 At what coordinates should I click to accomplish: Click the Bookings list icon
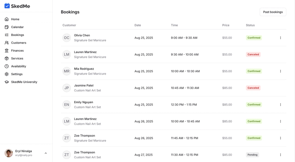pos(7,35)
